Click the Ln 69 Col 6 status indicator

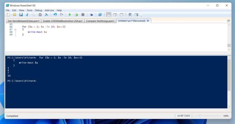(x=183, y=116)
